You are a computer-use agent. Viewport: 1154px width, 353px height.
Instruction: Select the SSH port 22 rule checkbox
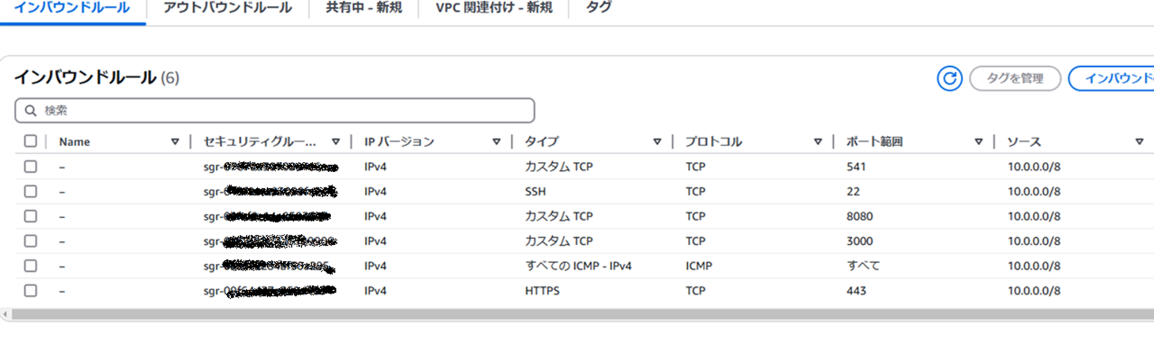31,191
